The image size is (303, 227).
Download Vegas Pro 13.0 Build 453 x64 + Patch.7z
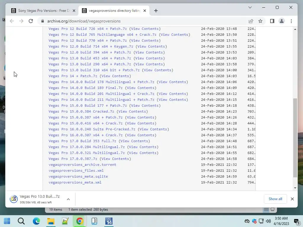tap(90, 58)
